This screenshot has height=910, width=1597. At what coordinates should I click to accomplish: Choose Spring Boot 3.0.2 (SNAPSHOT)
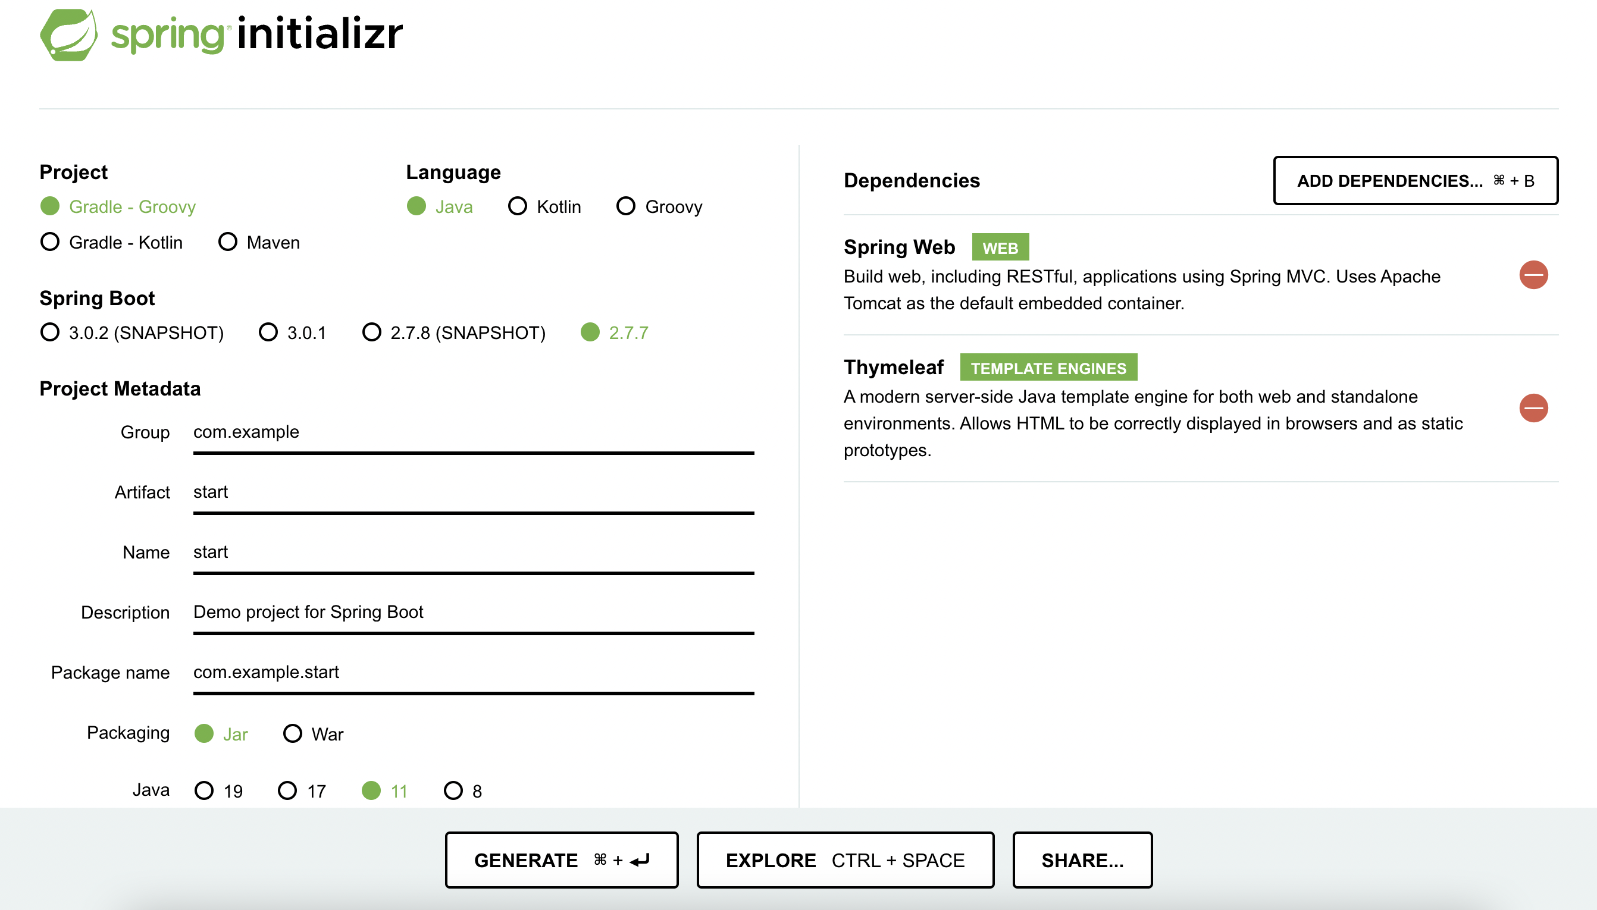(x=132, y=332)
